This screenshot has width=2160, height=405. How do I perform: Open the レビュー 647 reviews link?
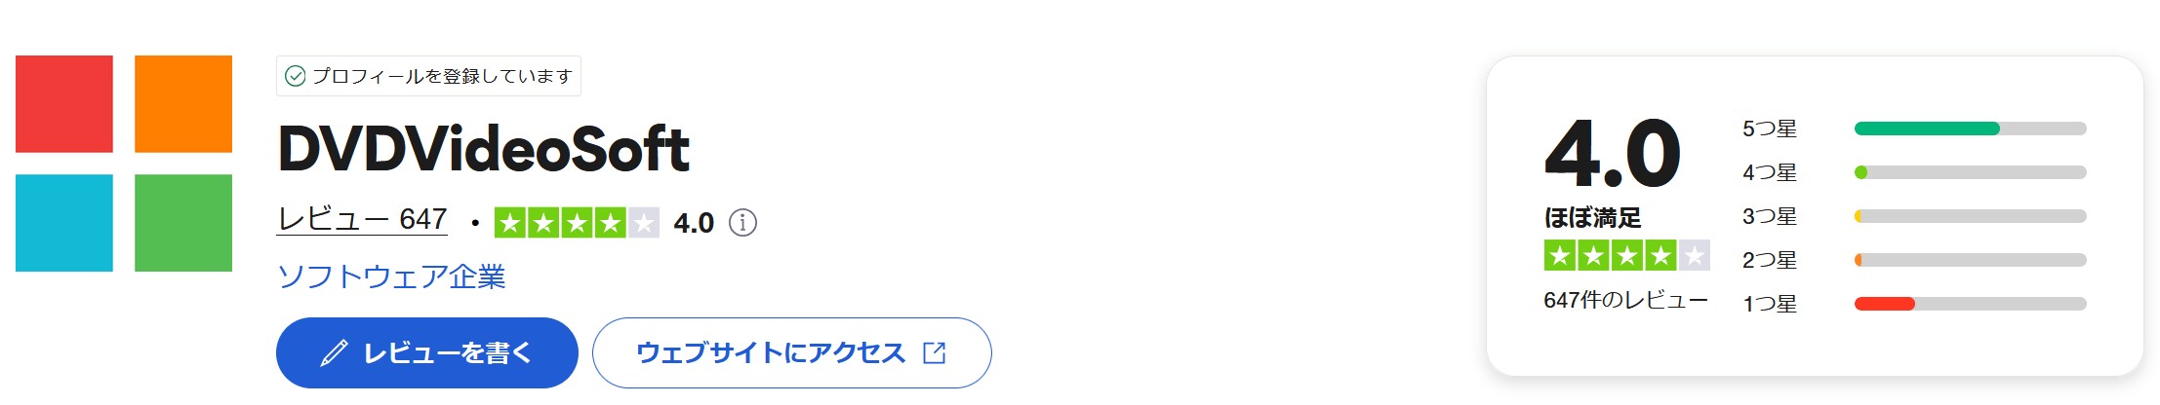pos(362,219)
